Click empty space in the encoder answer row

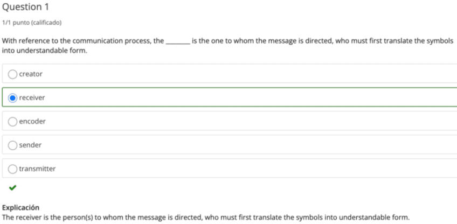(243, 121)
